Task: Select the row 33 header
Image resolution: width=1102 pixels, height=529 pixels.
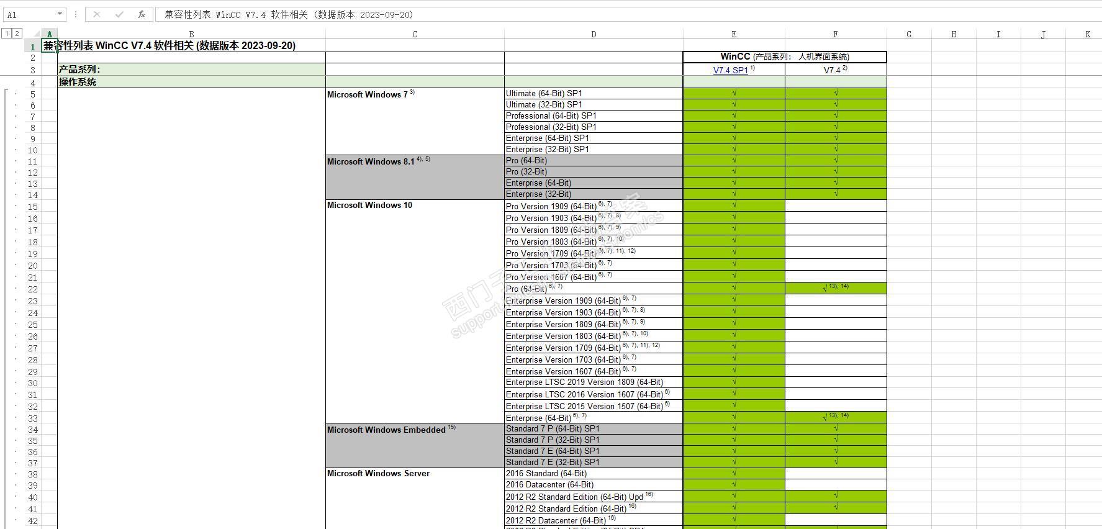Action: [x=33, y=418]
